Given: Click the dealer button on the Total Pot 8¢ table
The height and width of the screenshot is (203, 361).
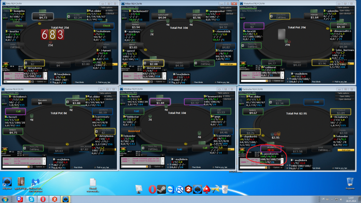Looking at the screenshot, I should pyautogui.click(x=67, y=144).
